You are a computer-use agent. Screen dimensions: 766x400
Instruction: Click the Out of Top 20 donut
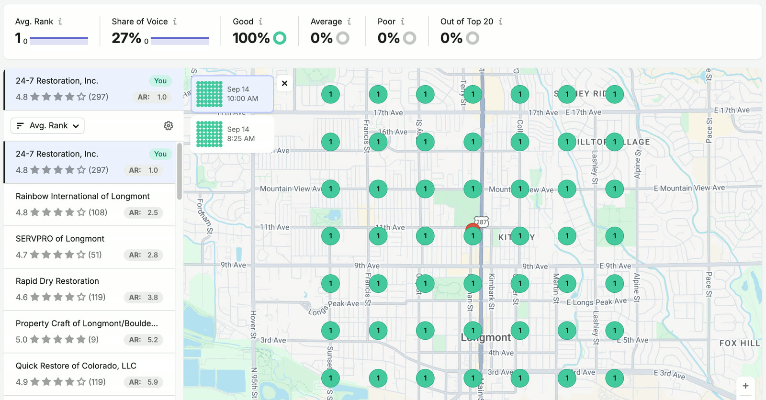click(473, 38)
